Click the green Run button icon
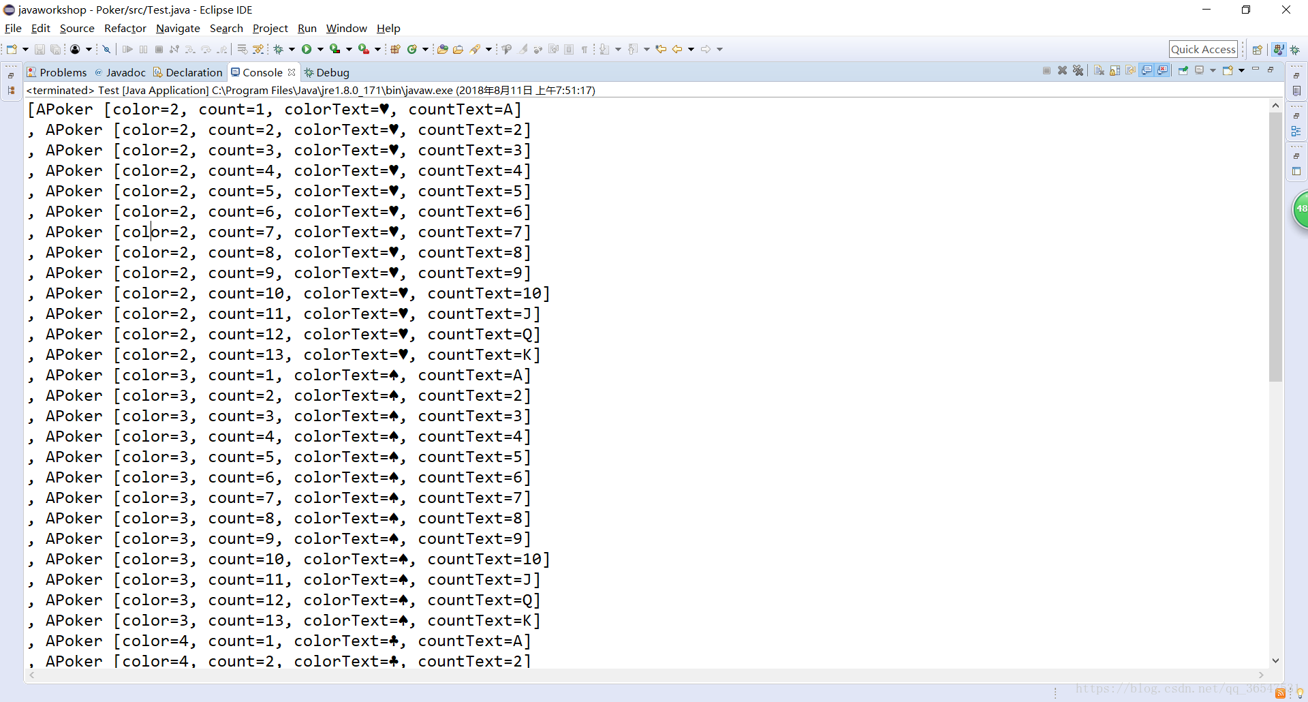This screenshot has width=1308, height=702. (307, 49)
